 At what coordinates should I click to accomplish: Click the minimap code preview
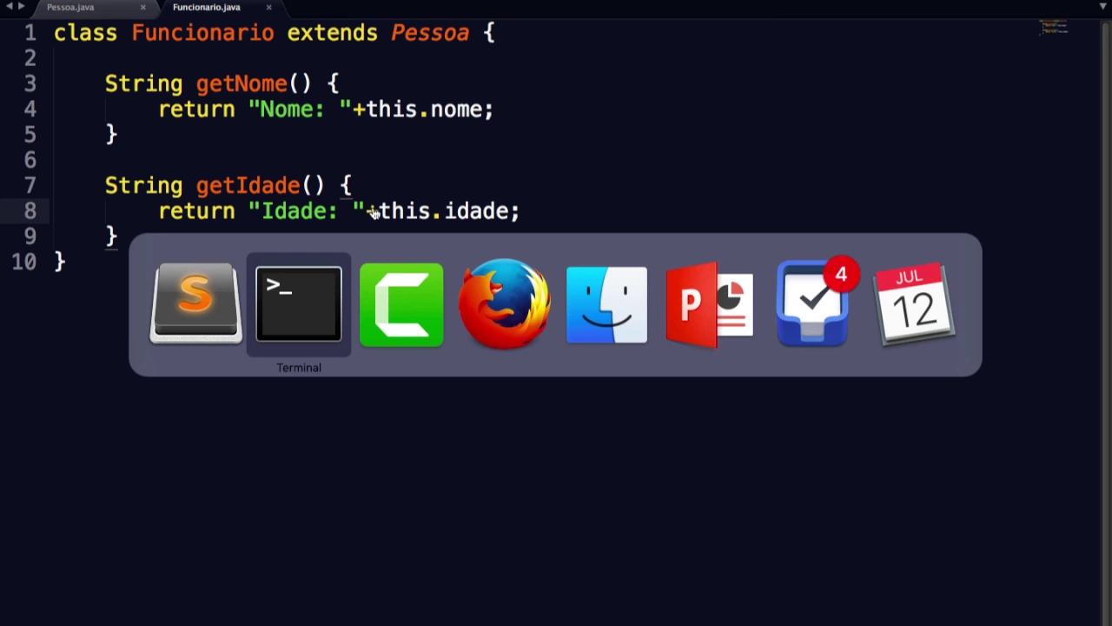[x=1054, y=27]
